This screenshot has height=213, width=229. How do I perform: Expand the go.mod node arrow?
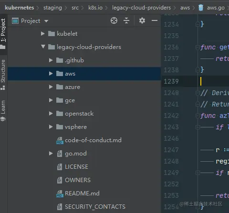tap(51, 154)
